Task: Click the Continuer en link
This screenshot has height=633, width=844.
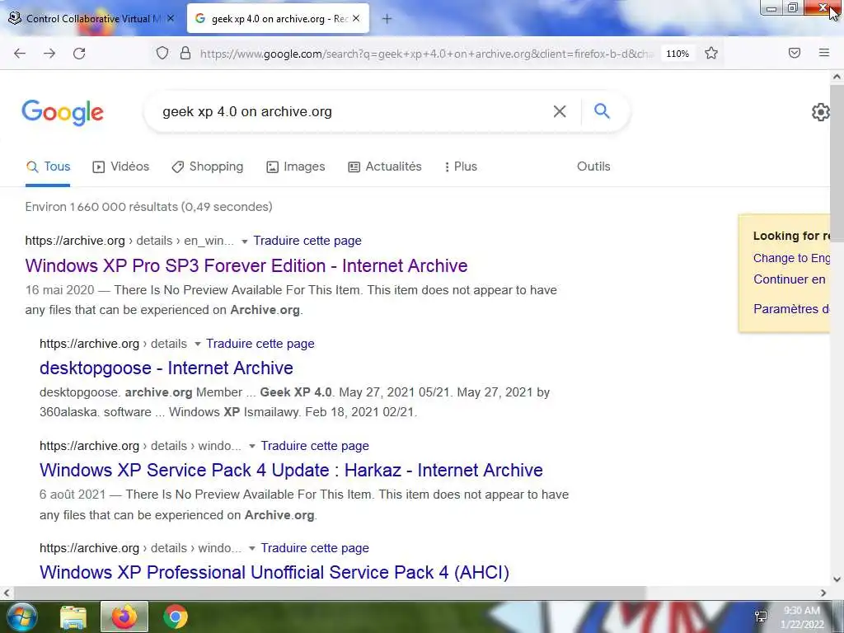Action: point(789,279)
